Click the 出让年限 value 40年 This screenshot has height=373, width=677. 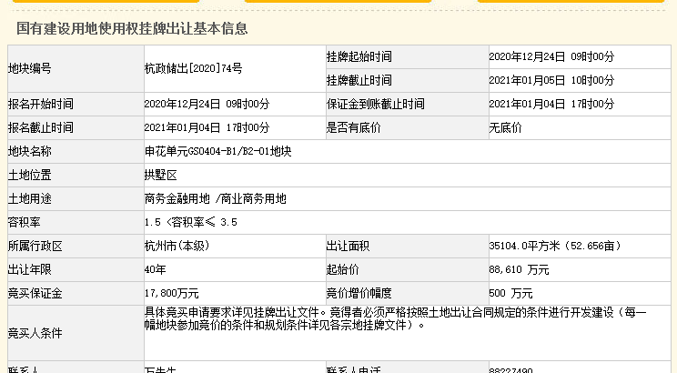(x=156, y=269)
